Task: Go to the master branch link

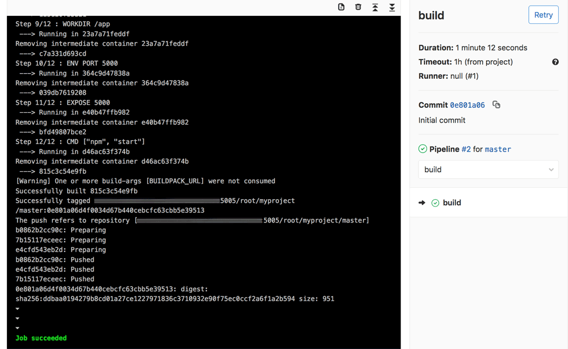Action: pos(498,149)
